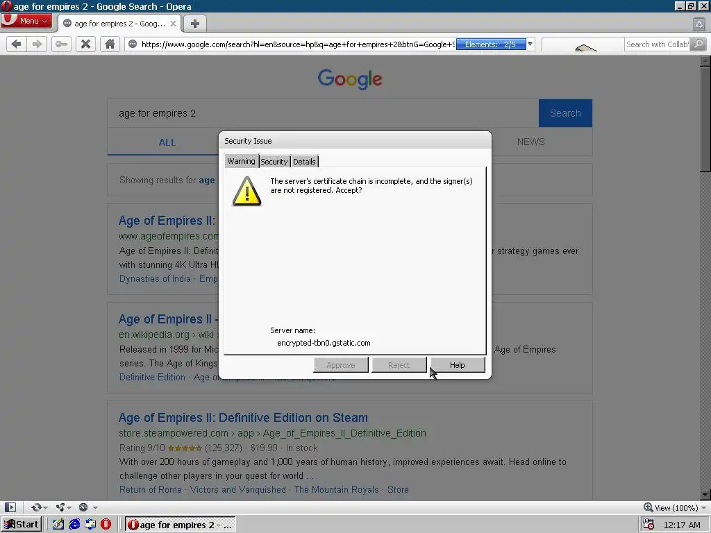The width and height of the screenshot is (711, 533).
Task: Open the Definitive Edition sublink under Wikipedia result
Action: pos(152,377)
